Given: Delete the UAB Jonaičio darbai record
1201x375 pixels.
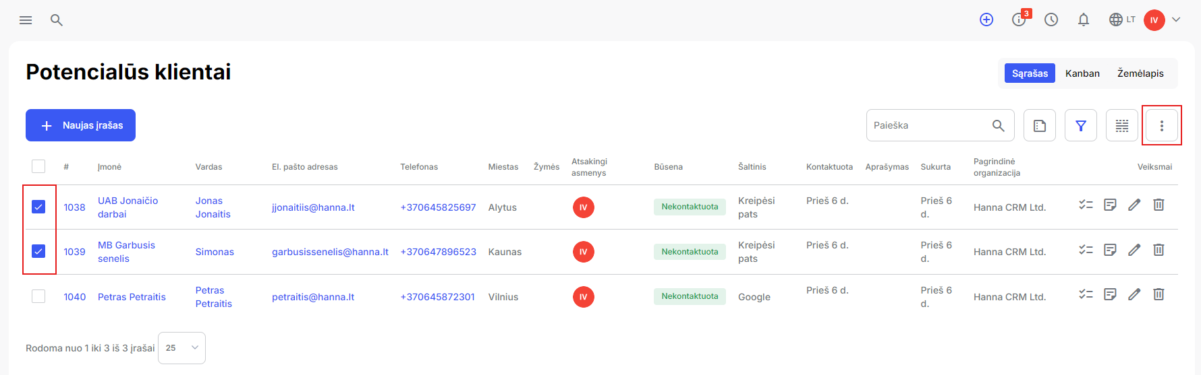Looking at the screenshot, I should pos(1158,205).
